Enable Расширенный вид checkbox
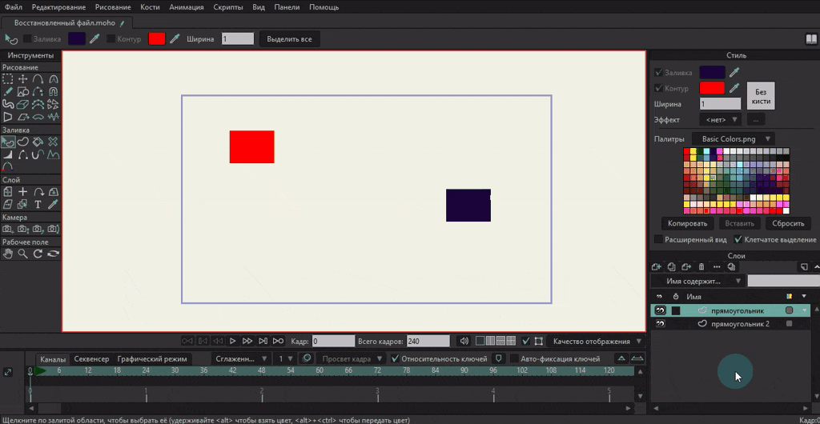820x424 pixels. click(x=658, y=240)
